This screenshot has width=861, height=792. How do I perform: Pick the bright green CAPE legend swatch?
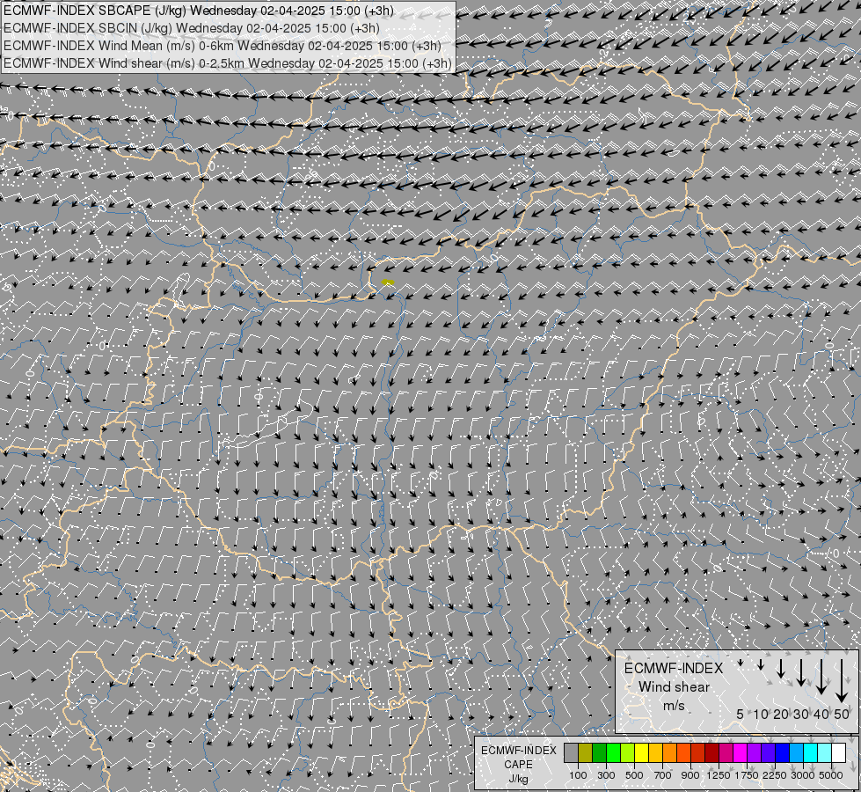point(613,753)
